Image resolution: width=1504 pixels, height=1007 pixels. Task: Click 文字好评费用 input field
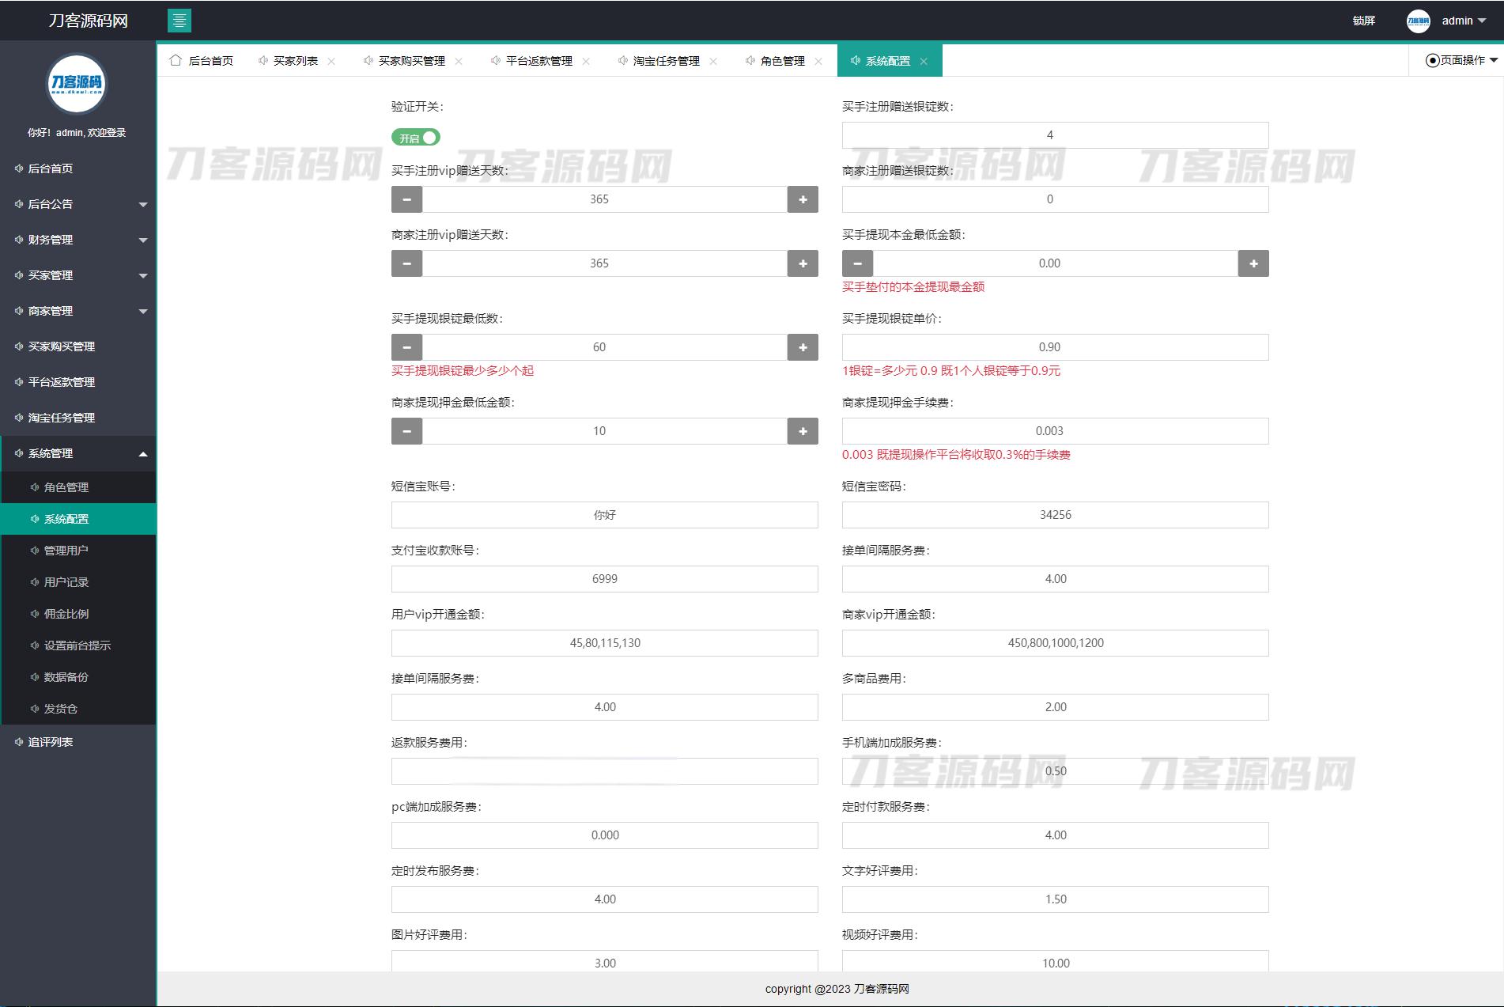click(1055, 899)
